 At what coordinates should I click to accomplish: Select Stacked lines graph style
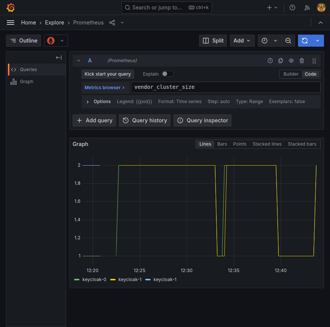pos(267,144)
